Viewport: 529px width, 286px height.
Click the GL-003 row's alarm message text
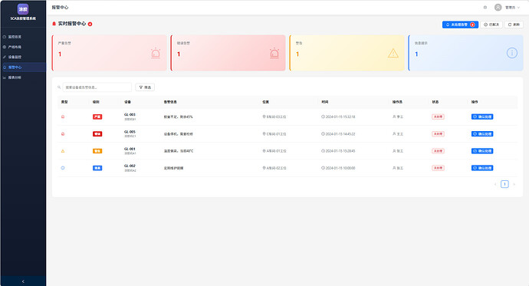179,117
